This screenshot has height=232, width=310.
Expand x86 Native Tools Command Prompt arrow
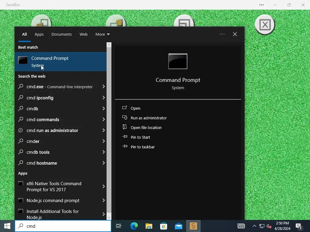click(104, 186)
